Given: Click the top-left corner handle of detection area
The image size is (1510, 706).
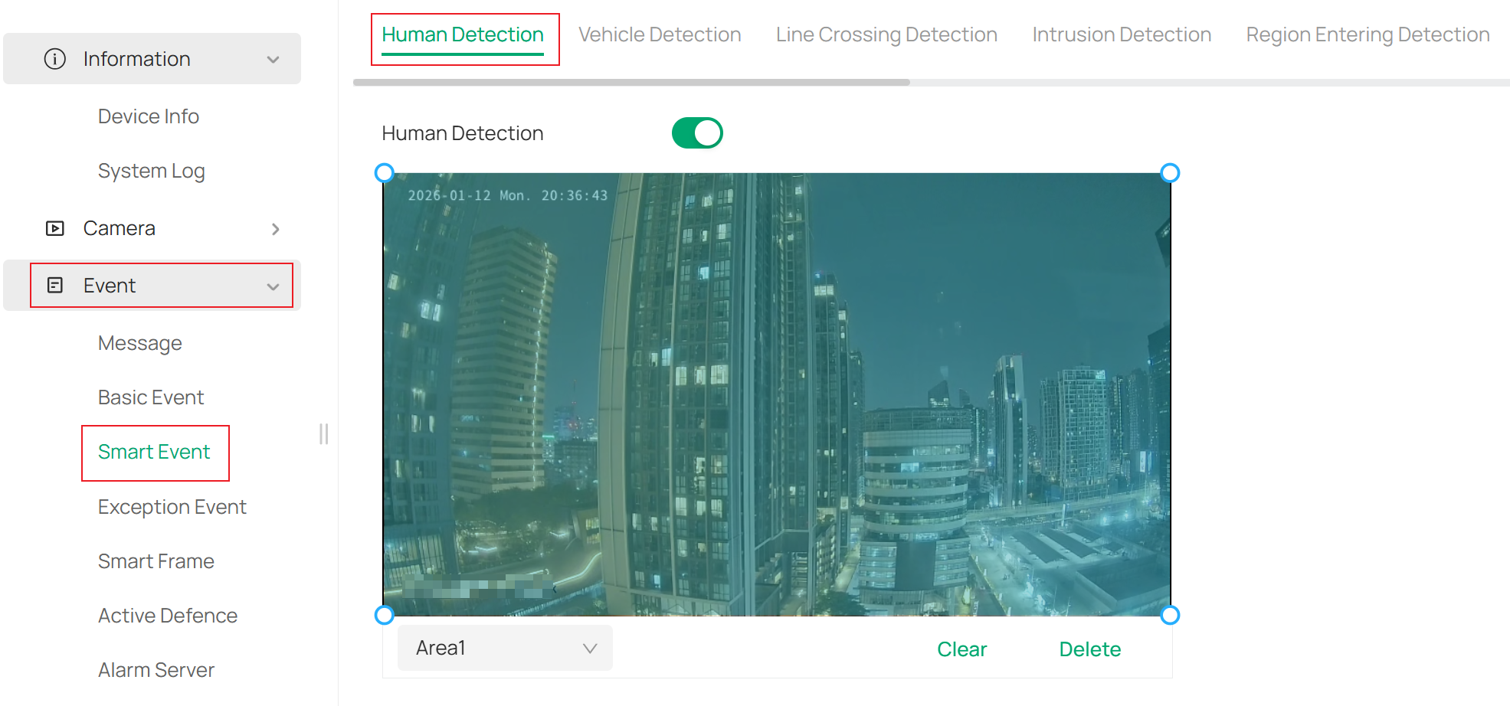Looking at the screenshot, I should coord(385,172).
